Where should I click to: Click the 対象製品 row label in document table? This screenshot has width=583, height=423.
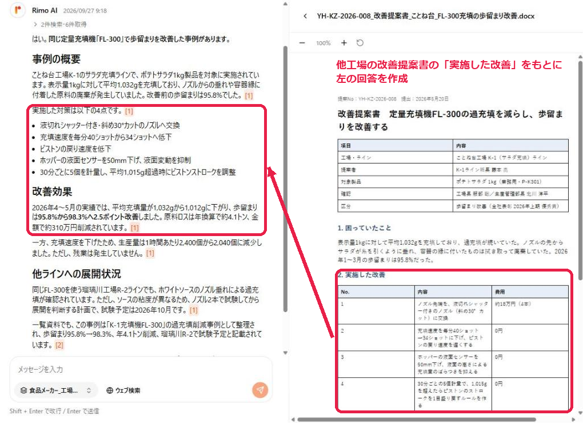coord(351,182)
